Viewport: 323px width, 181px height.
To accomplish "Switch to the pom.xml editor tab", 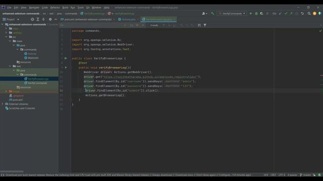I will [87, 19].
